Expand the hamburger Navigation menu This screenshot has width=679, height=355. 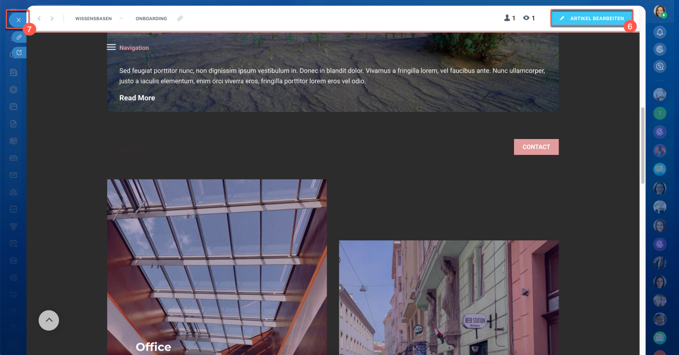tap(111, 47)
